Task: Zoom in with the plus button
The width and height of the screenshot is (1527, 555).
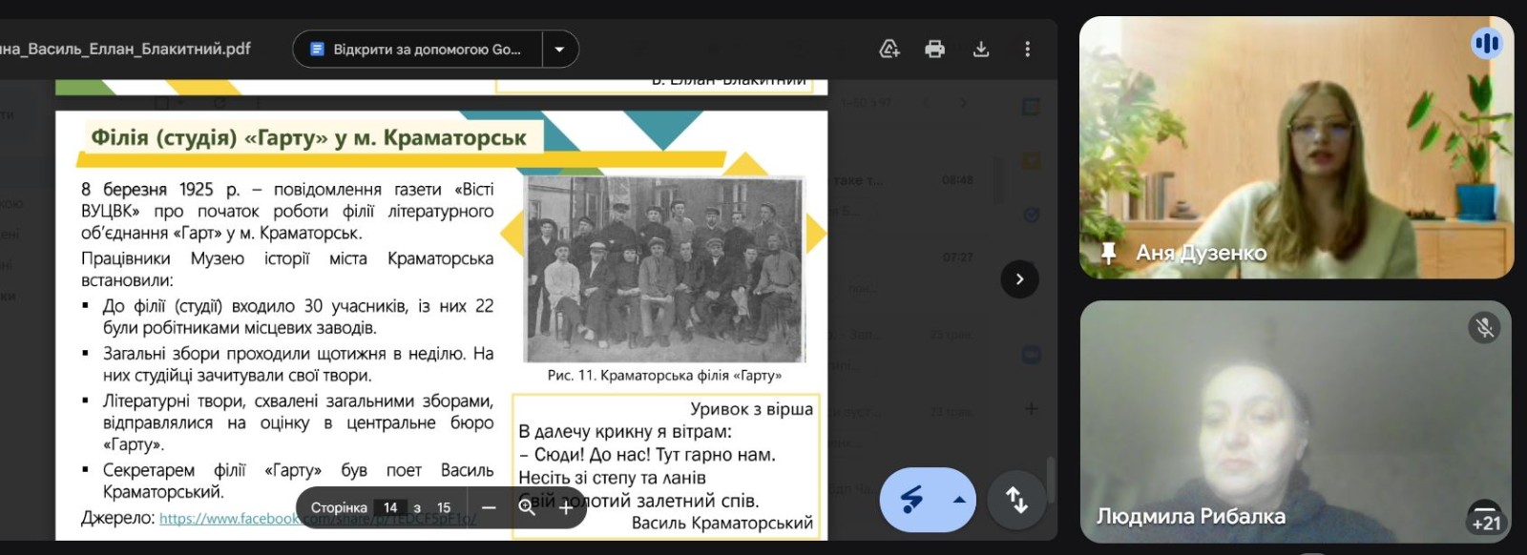Action: click(x=566, y=508)
